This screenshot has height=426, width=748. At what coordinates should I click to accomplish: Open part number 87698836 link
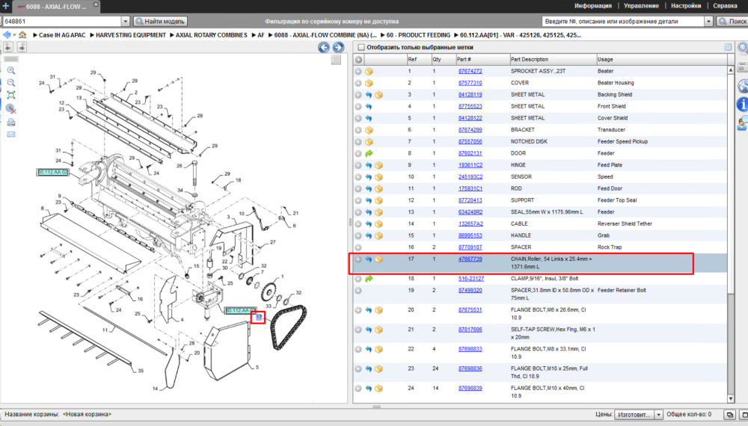(470, 368)
